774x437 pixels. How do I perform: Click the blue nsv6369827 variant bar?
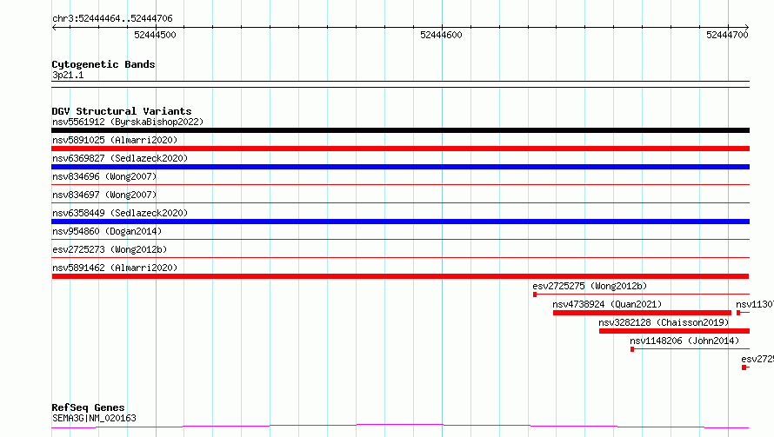[400, 167]
